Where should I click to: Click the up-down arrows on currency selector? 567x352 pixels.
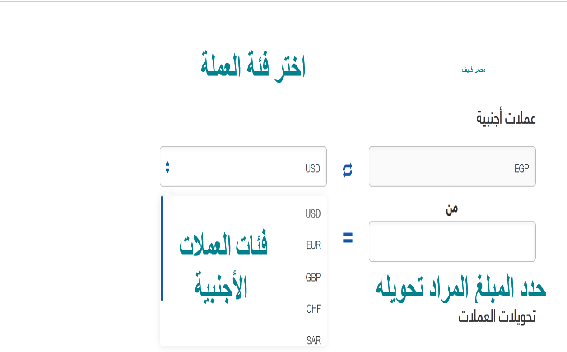(x=167, y=167)
